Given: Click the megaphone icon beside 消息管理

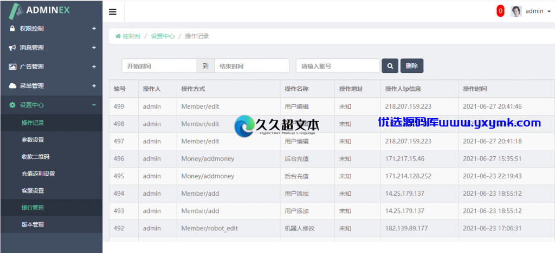Looking at the screenshot, I should 12,48.
